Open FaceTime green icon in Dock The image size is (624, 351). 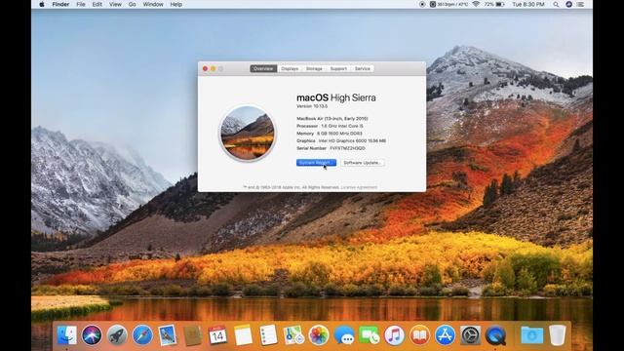(370, 334)
